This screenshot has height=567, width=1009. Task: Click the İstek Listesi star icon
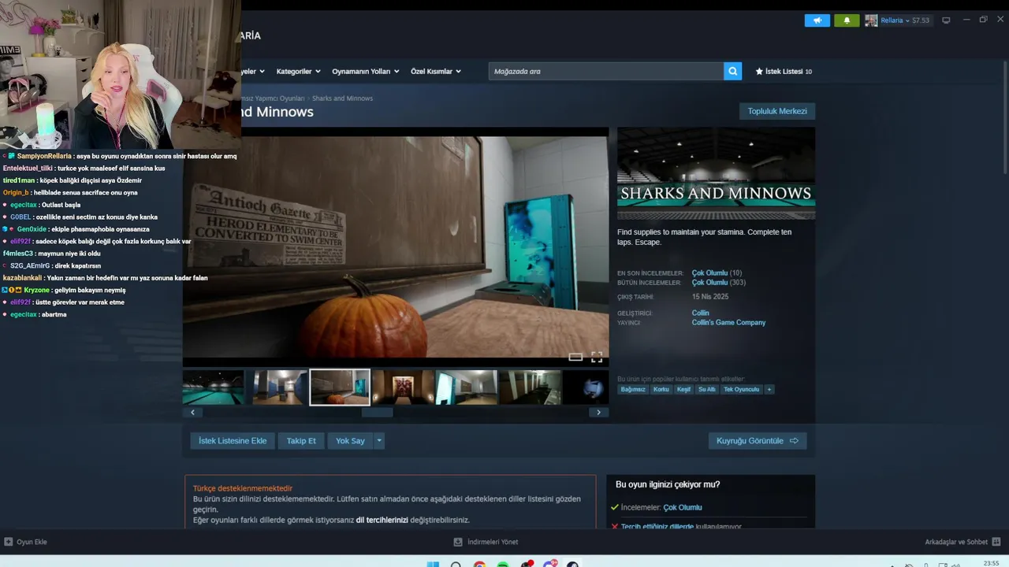[x=759, y=71]
